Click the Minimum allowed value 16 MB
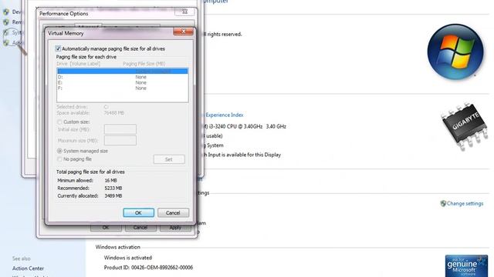This screenshot has height=277, width=494. click(x=110, y=181)
